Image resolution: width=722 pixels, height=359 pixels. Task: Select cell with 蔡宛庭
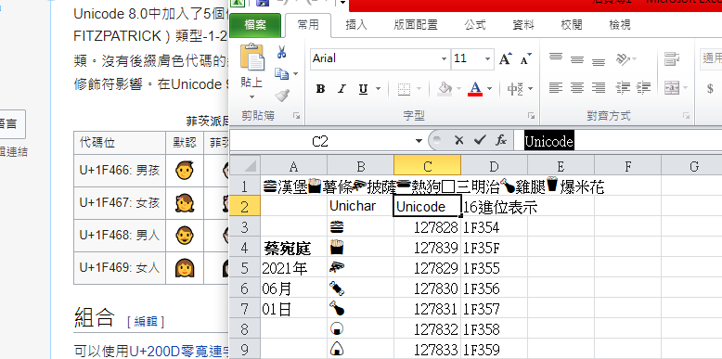click(x=294, y=248)
